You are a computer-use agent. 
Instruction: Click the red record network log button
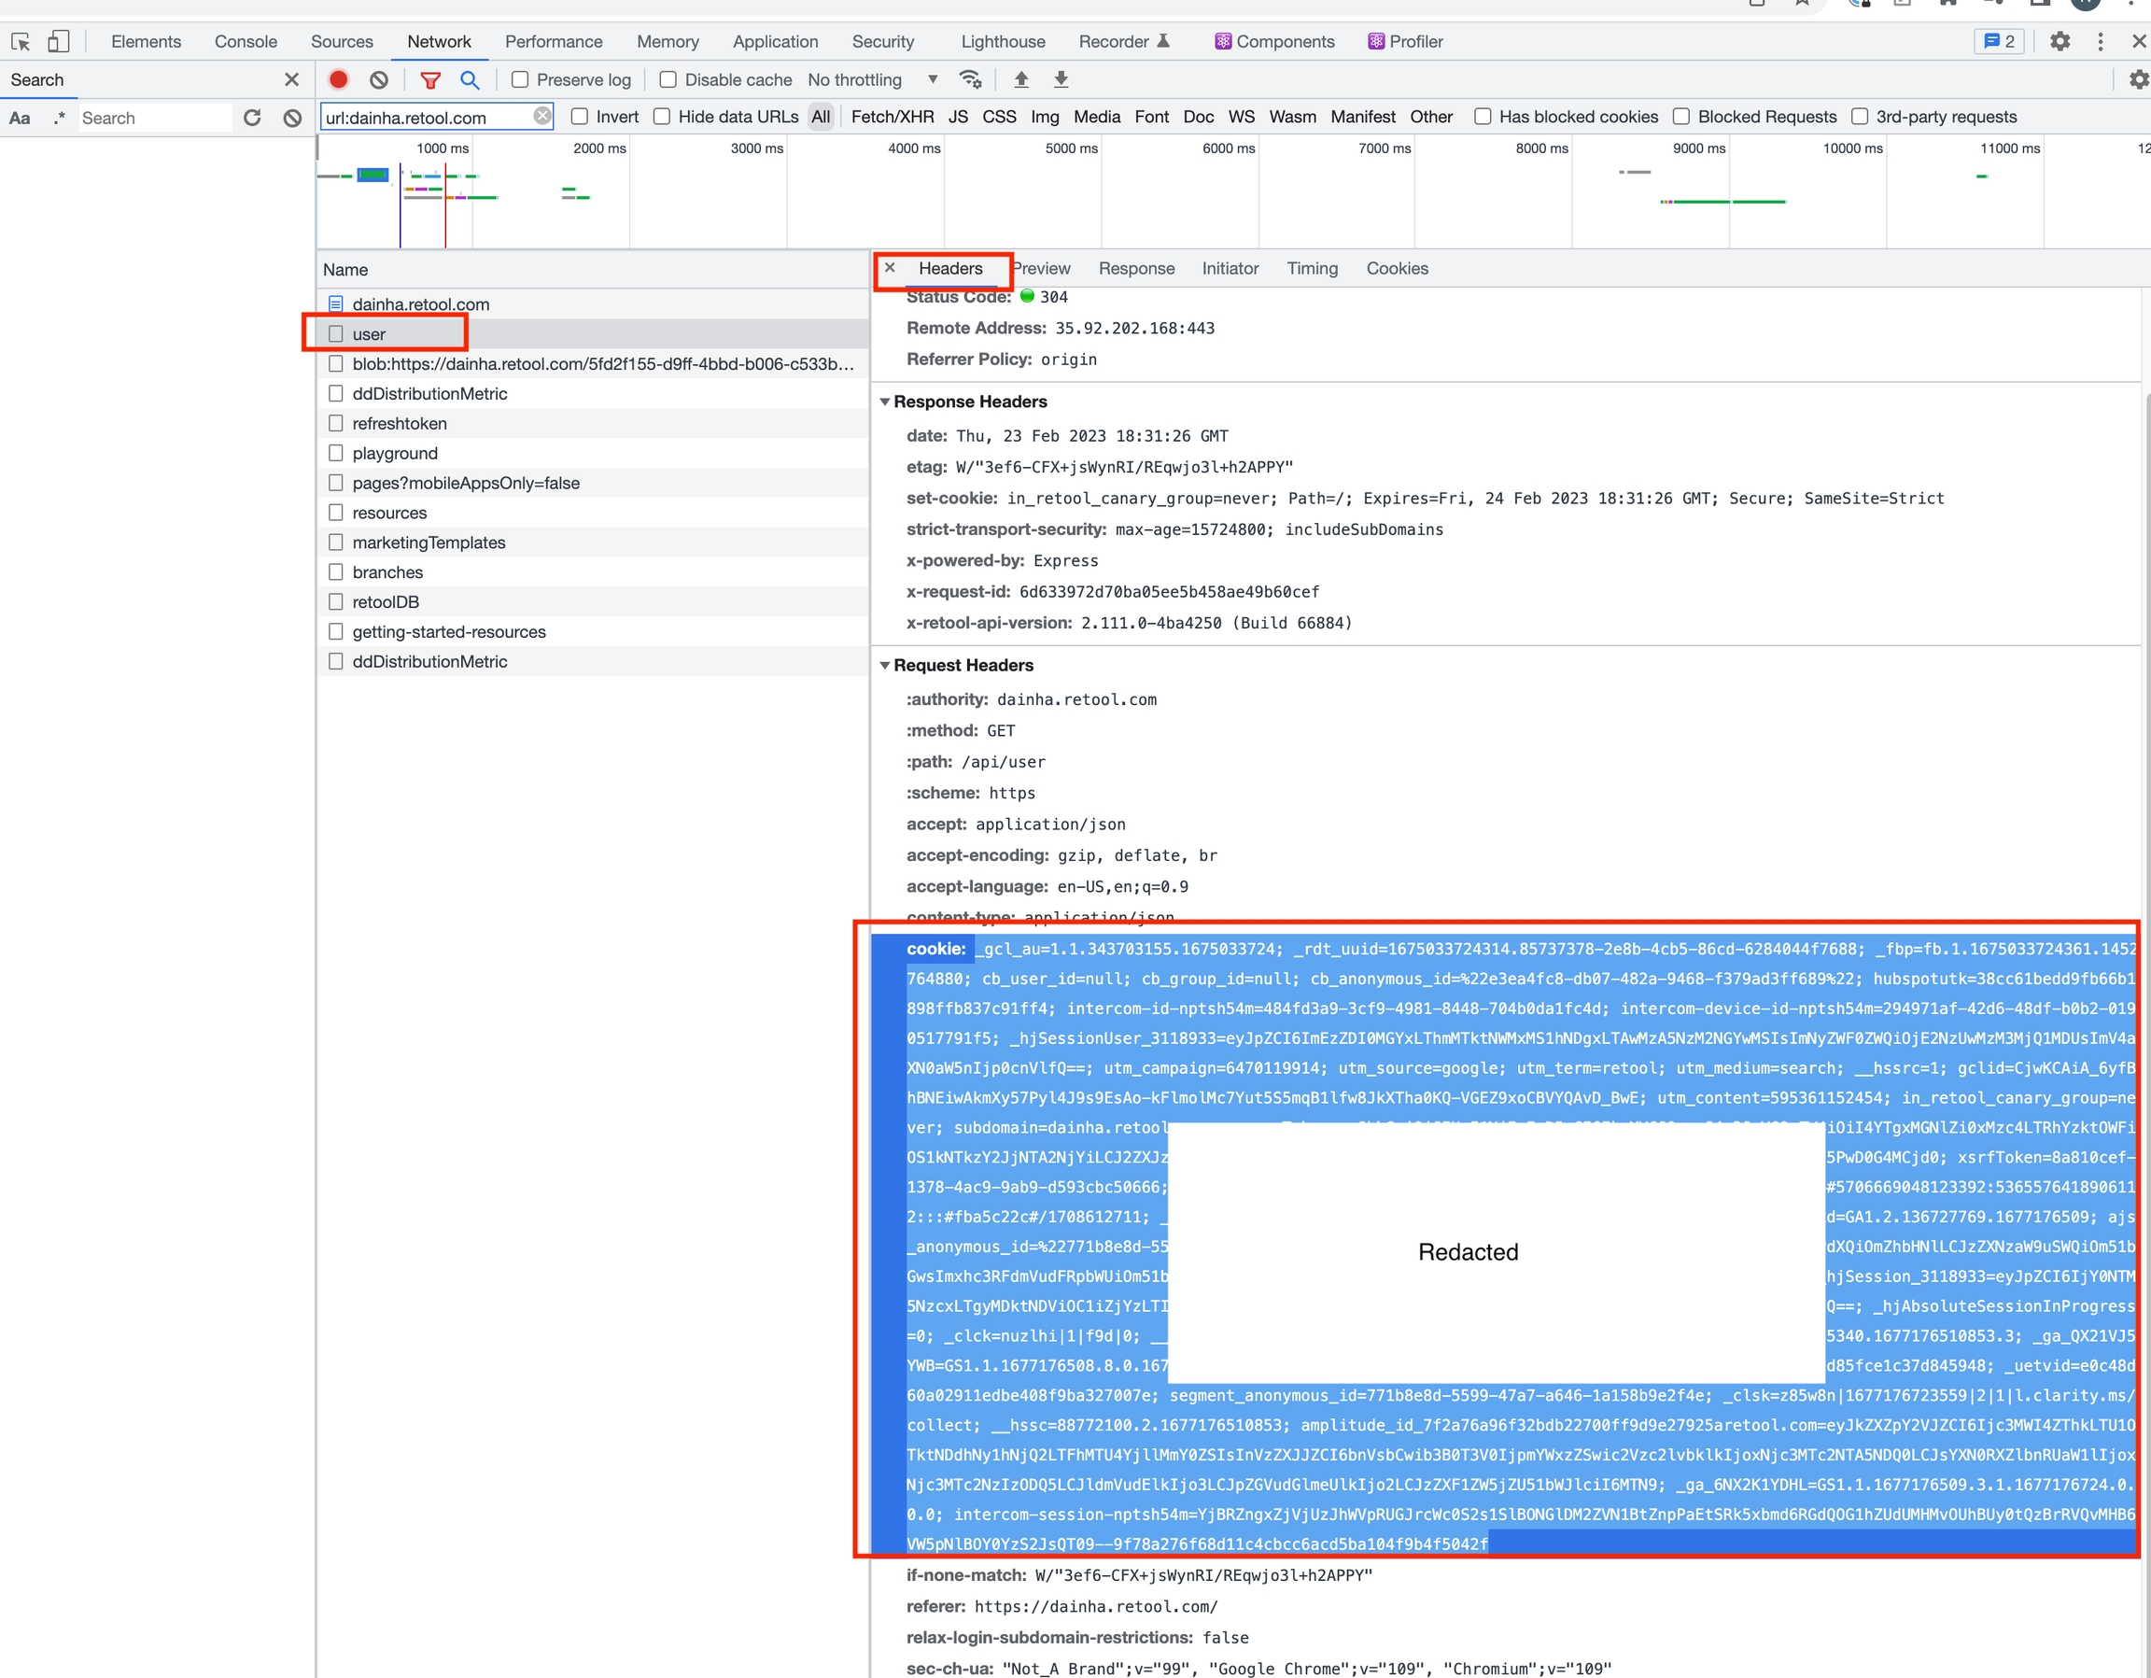[x=338, y=79]
